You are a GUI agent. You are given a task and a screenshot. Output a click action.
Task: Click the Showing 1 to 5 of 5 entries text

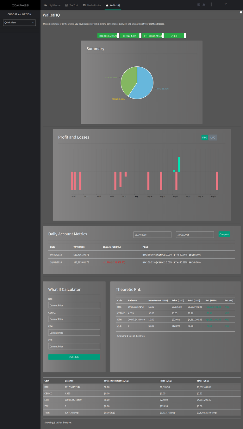[x=58, y=422]
